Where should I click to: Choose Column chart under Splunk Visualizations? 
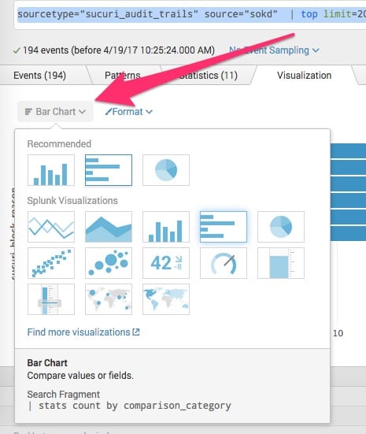coord(166,227)
